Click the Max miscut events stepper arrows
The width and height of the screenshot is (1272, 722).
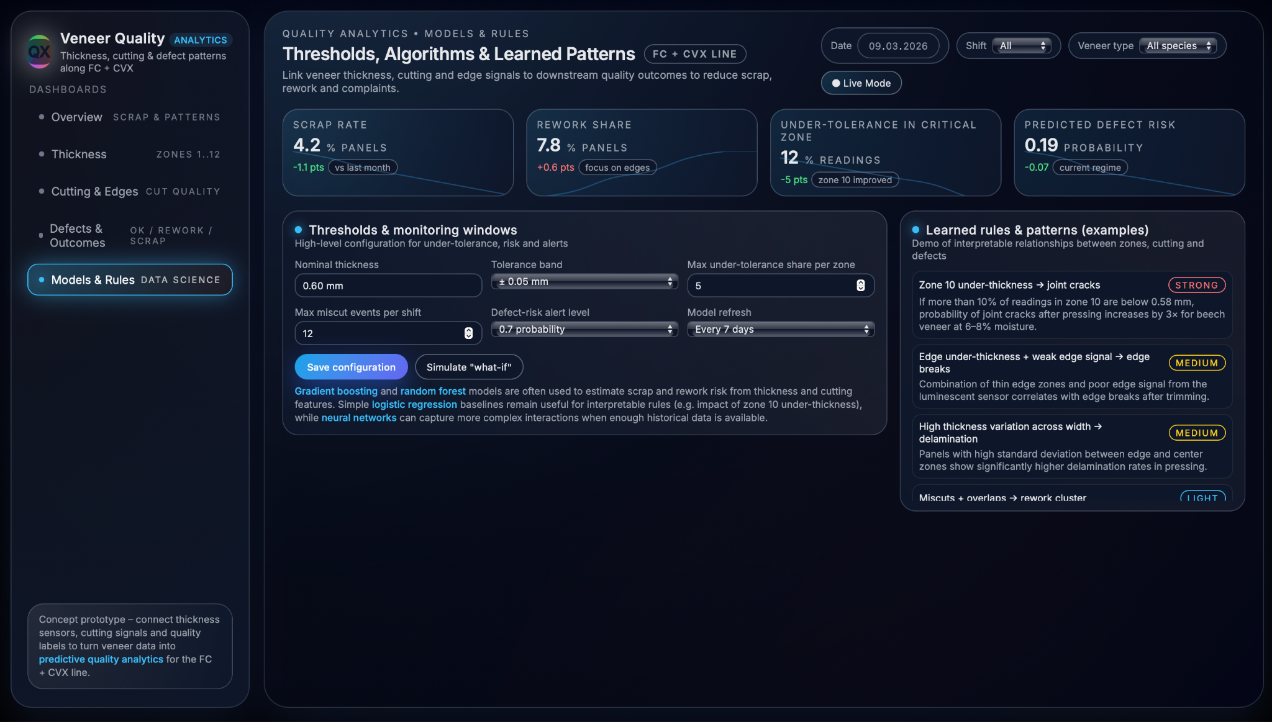click(x=468, y=333)
